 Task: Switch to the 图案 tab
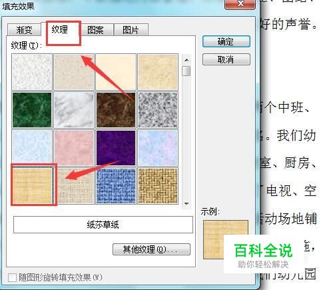[x=95, y=30]
